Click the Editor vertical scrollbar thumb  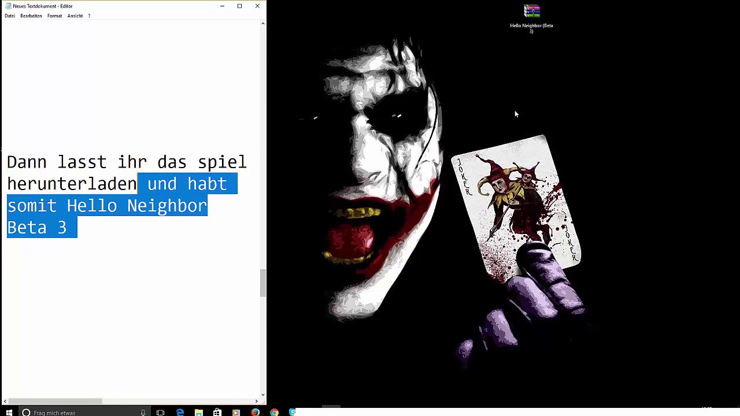263,283
